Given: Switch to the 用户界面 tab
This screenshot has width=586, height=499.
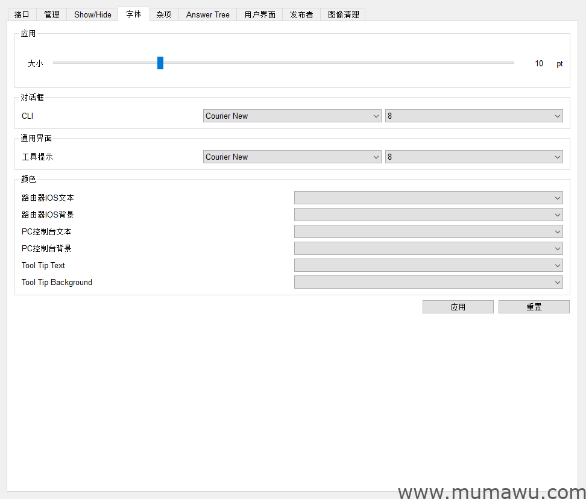Looking at the screenshot, I should pyautogui.click(x=260, y=14).
